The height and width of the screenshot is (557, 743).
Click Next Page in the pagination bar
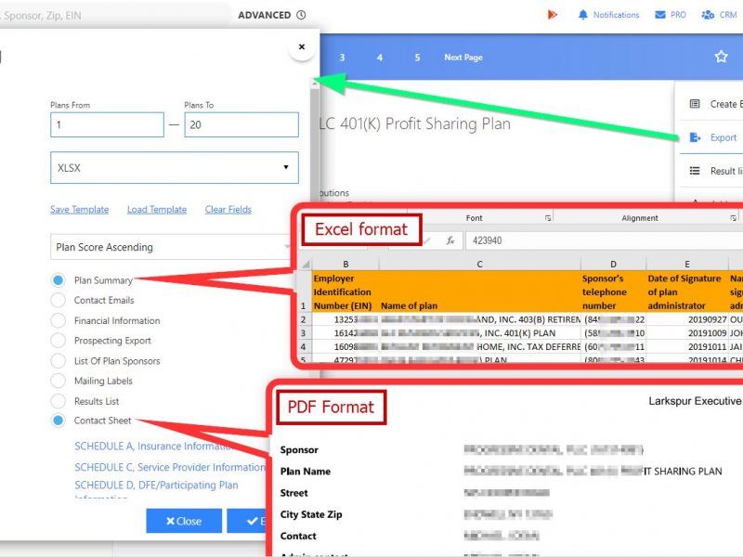(463, 58)
